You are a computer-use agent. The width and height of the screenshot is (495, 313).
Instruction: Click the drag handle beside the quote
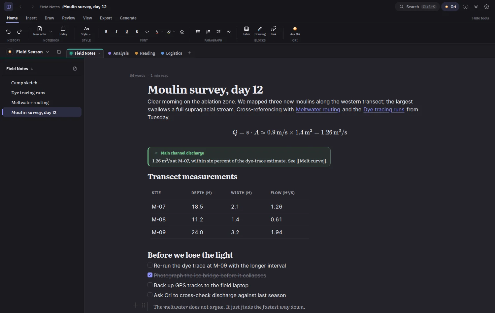pos(144,305)
